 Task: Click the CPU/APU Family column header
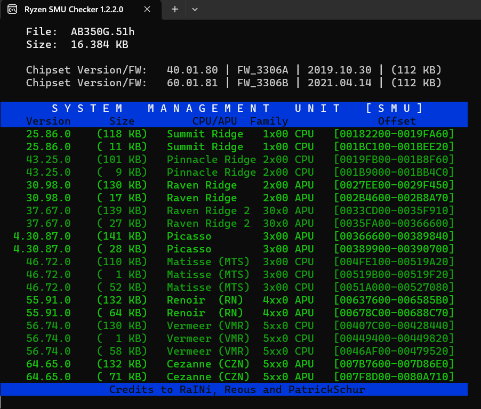[x=240, y=121]
